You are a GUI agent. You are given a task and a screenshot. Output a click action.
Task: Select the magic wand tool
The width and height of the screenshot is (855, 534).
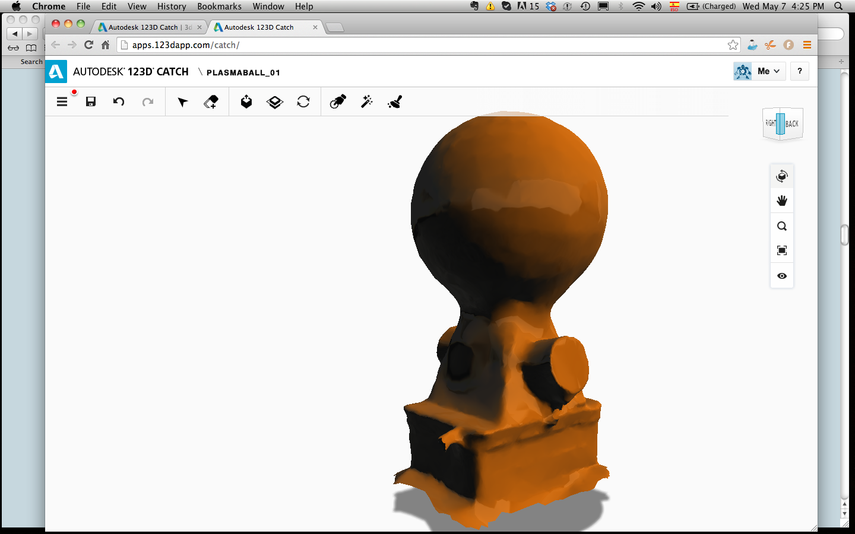pos(367,101)
